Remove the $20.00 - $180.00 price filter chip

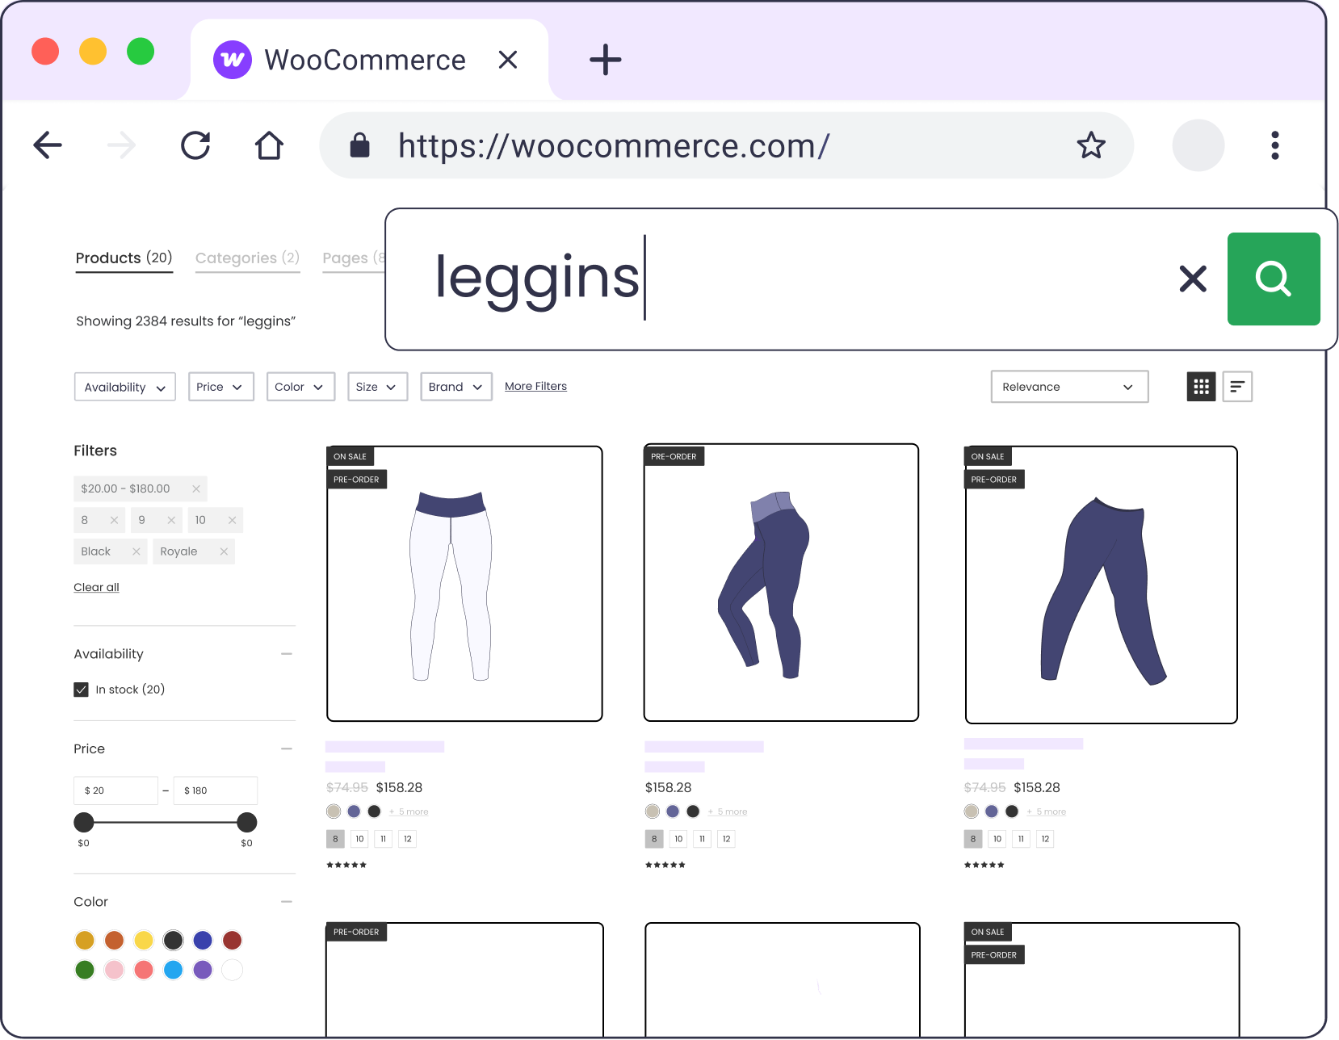click(195, 489)
